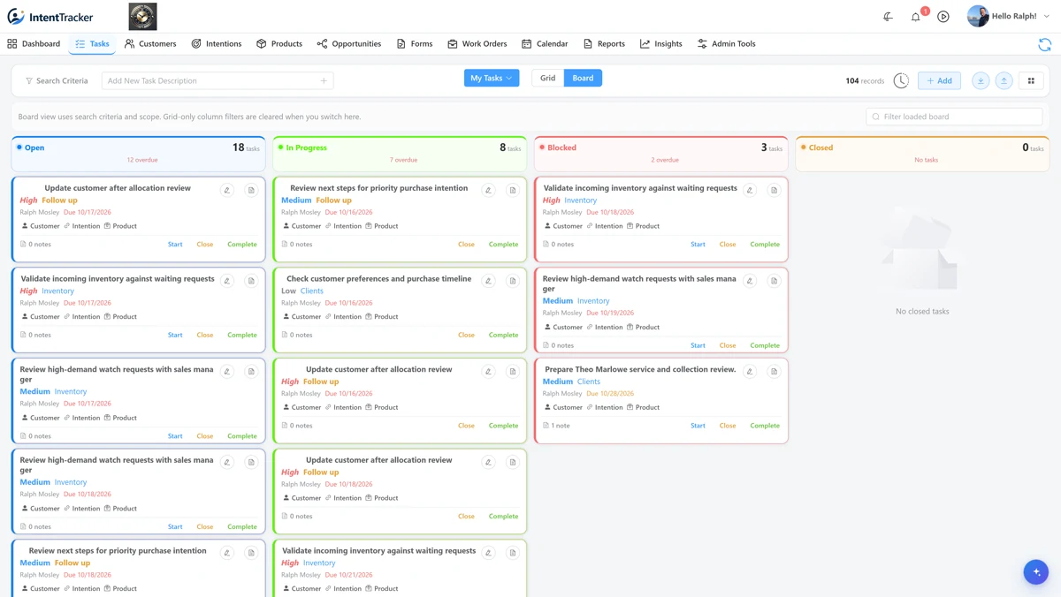Switch to Grid view

[x=547, y=78]
